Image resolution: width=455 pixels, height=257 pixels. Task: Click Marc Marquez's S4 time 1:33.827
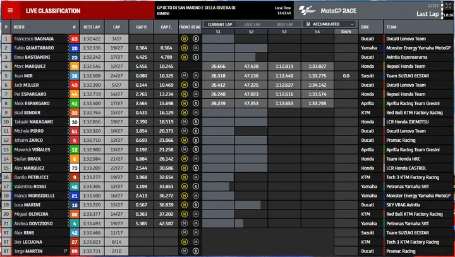(x=317, y=66)
